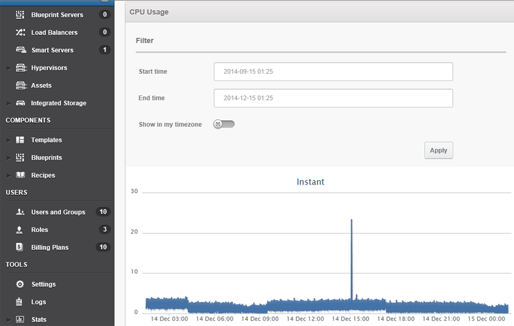Open the Logs link
The height and width of the screenshot is (326, 514).
(x=38, y=302)
